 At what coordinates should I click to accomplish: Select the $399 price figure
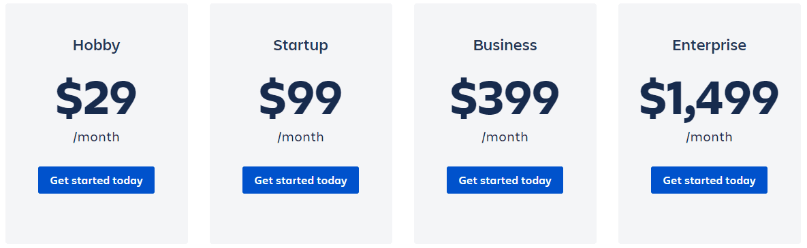pyautogui.click(x=505, y=98)
